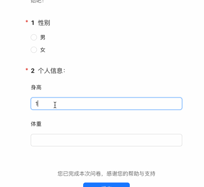Submit the survey with the blue button
This screenshot has height=187, width=204.
point(106,185)
